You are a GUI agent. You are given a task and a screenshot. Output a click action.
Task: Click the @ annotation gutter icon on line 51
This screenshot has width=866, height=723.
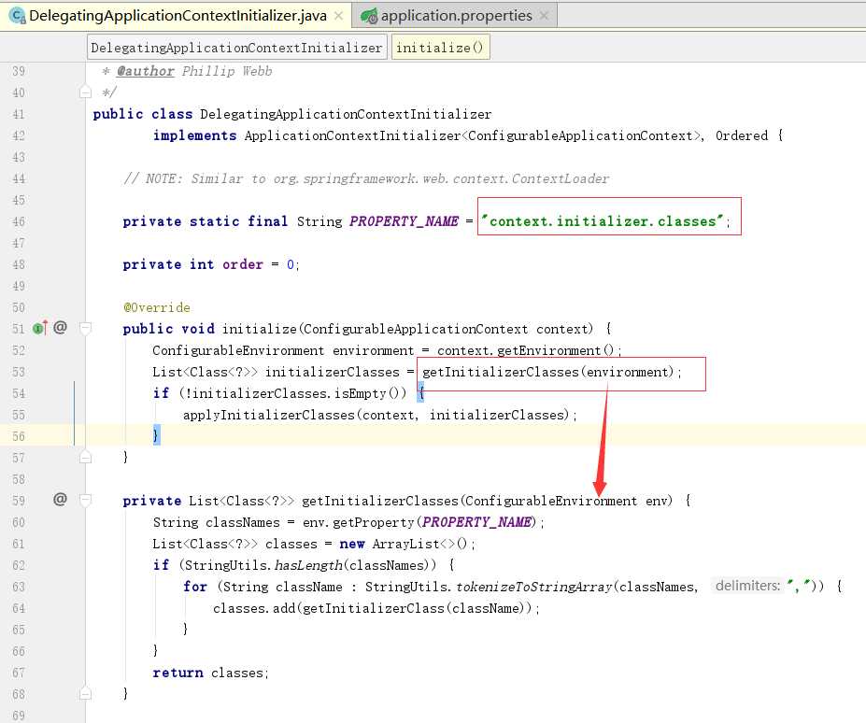click(60, 328)
